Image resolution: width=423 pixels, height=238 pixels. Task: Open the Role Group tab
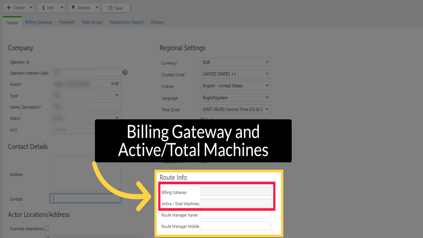(92, 22)
